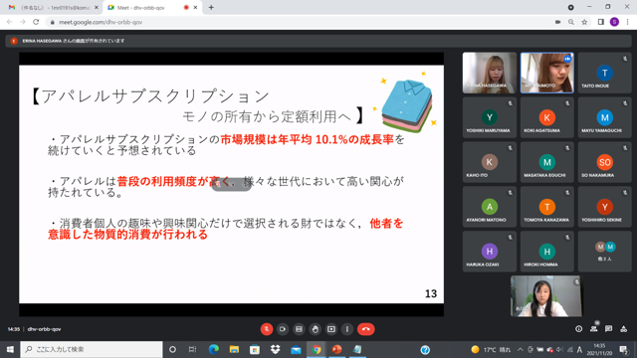Image resolution: width=637 pixels, height=358 pixels.
Task: Click the address bar with meet.google.com URL
Action: tap(301, 22)
